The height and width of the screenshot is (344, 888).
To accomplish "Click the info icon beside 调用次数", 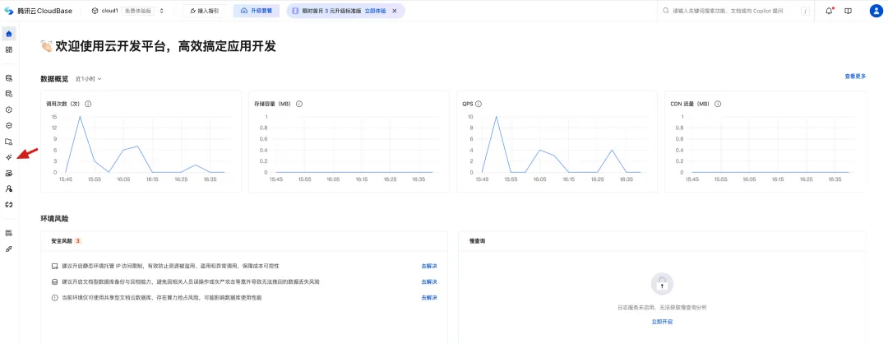I will [88, 104].
